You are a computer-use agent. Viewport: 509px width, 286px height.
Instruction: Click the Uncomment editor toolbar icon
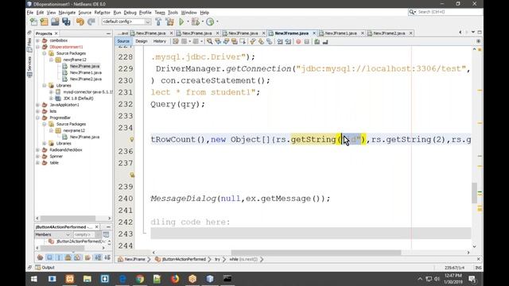coord(325,41)
